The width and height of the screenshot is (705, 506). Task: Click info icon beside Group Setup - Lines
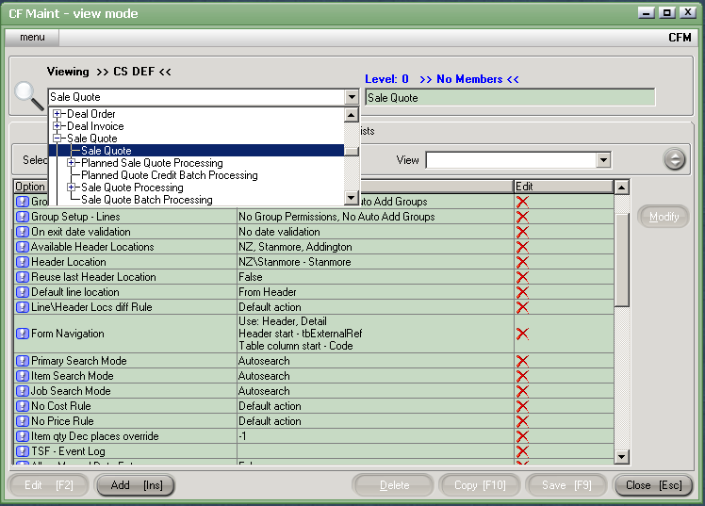click(22, 217)
